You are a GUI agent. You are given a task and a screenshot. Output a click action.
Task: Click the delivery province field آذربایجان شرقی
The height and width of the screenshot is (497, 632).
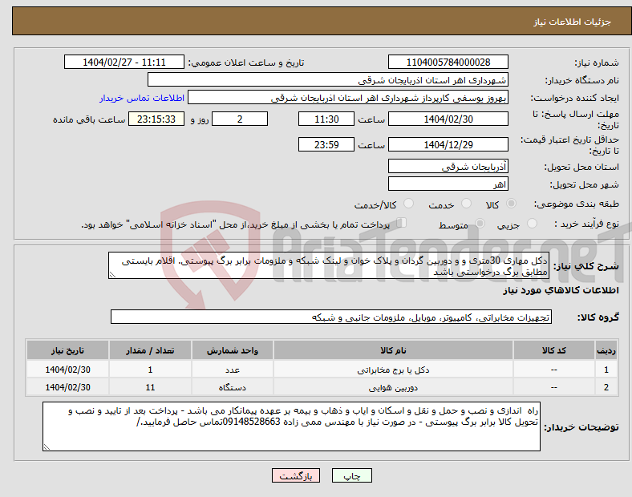[448, 167]
